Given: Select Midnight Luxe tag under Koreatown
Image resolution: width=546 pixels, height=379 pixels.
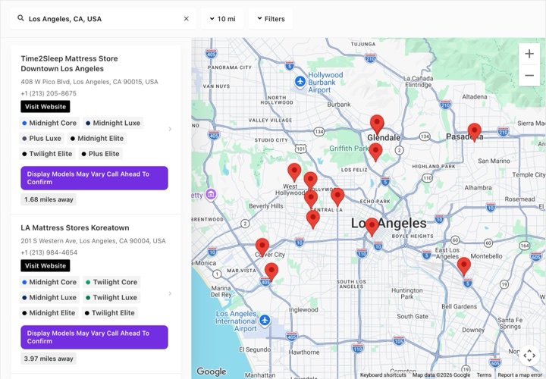Looking at the screenshot, I should tap(49, 297).
